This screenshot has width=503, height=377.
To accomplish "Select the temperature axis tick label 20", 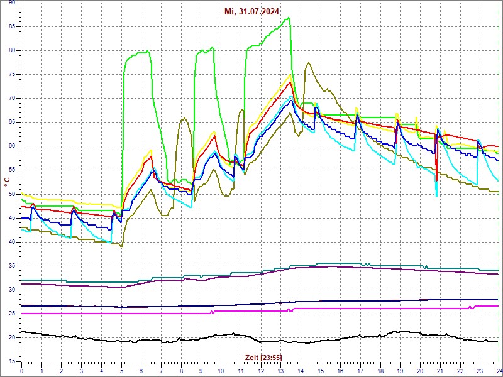I will coord(12,338).
